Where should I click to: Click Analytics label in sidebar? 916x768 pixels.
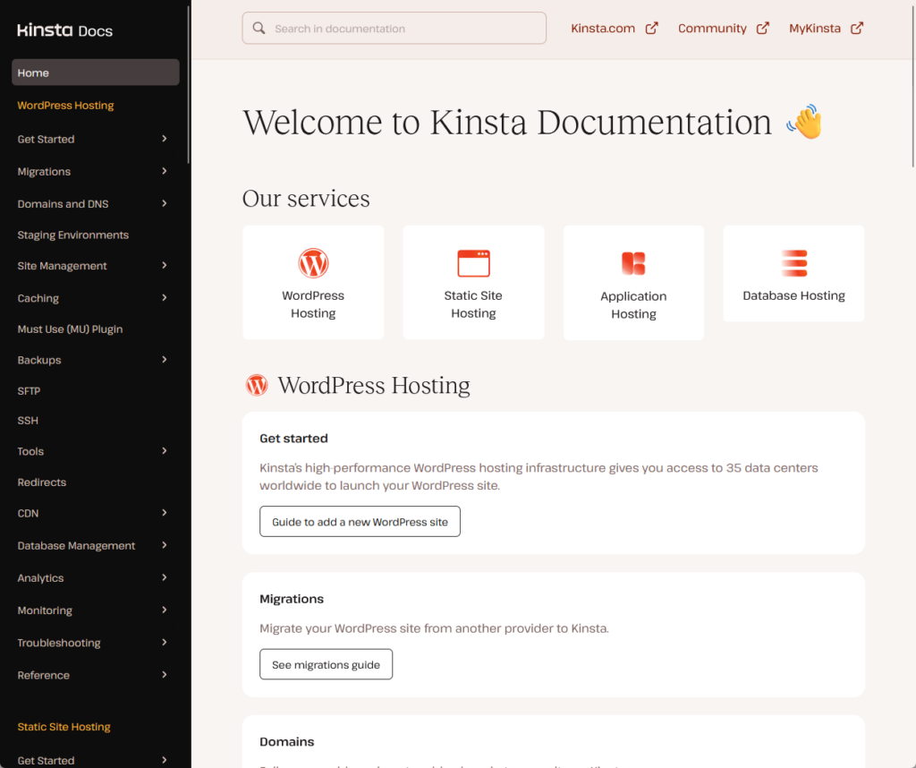tap(40, 577)
